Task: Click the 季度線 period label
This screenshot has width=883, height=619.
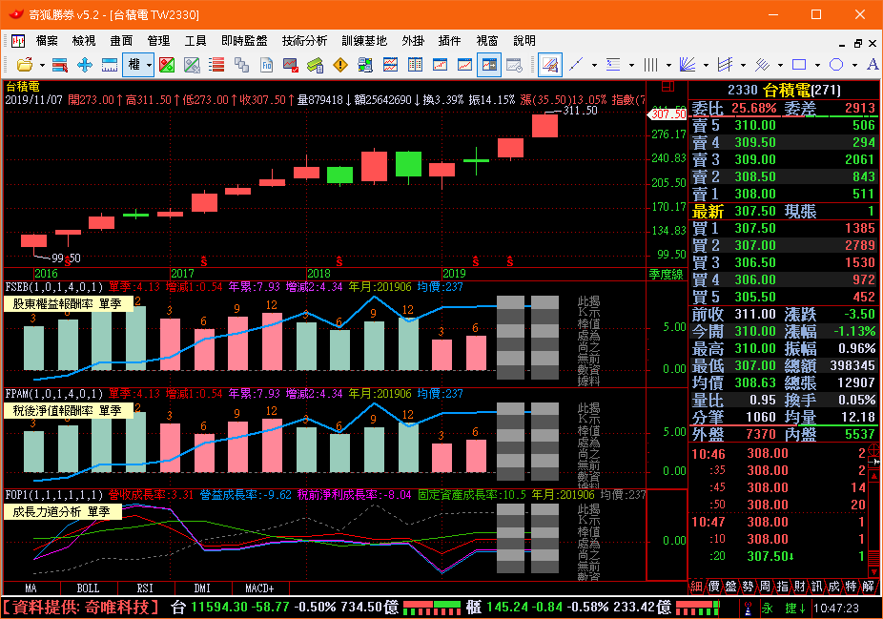Action: [x=667, y=275]
